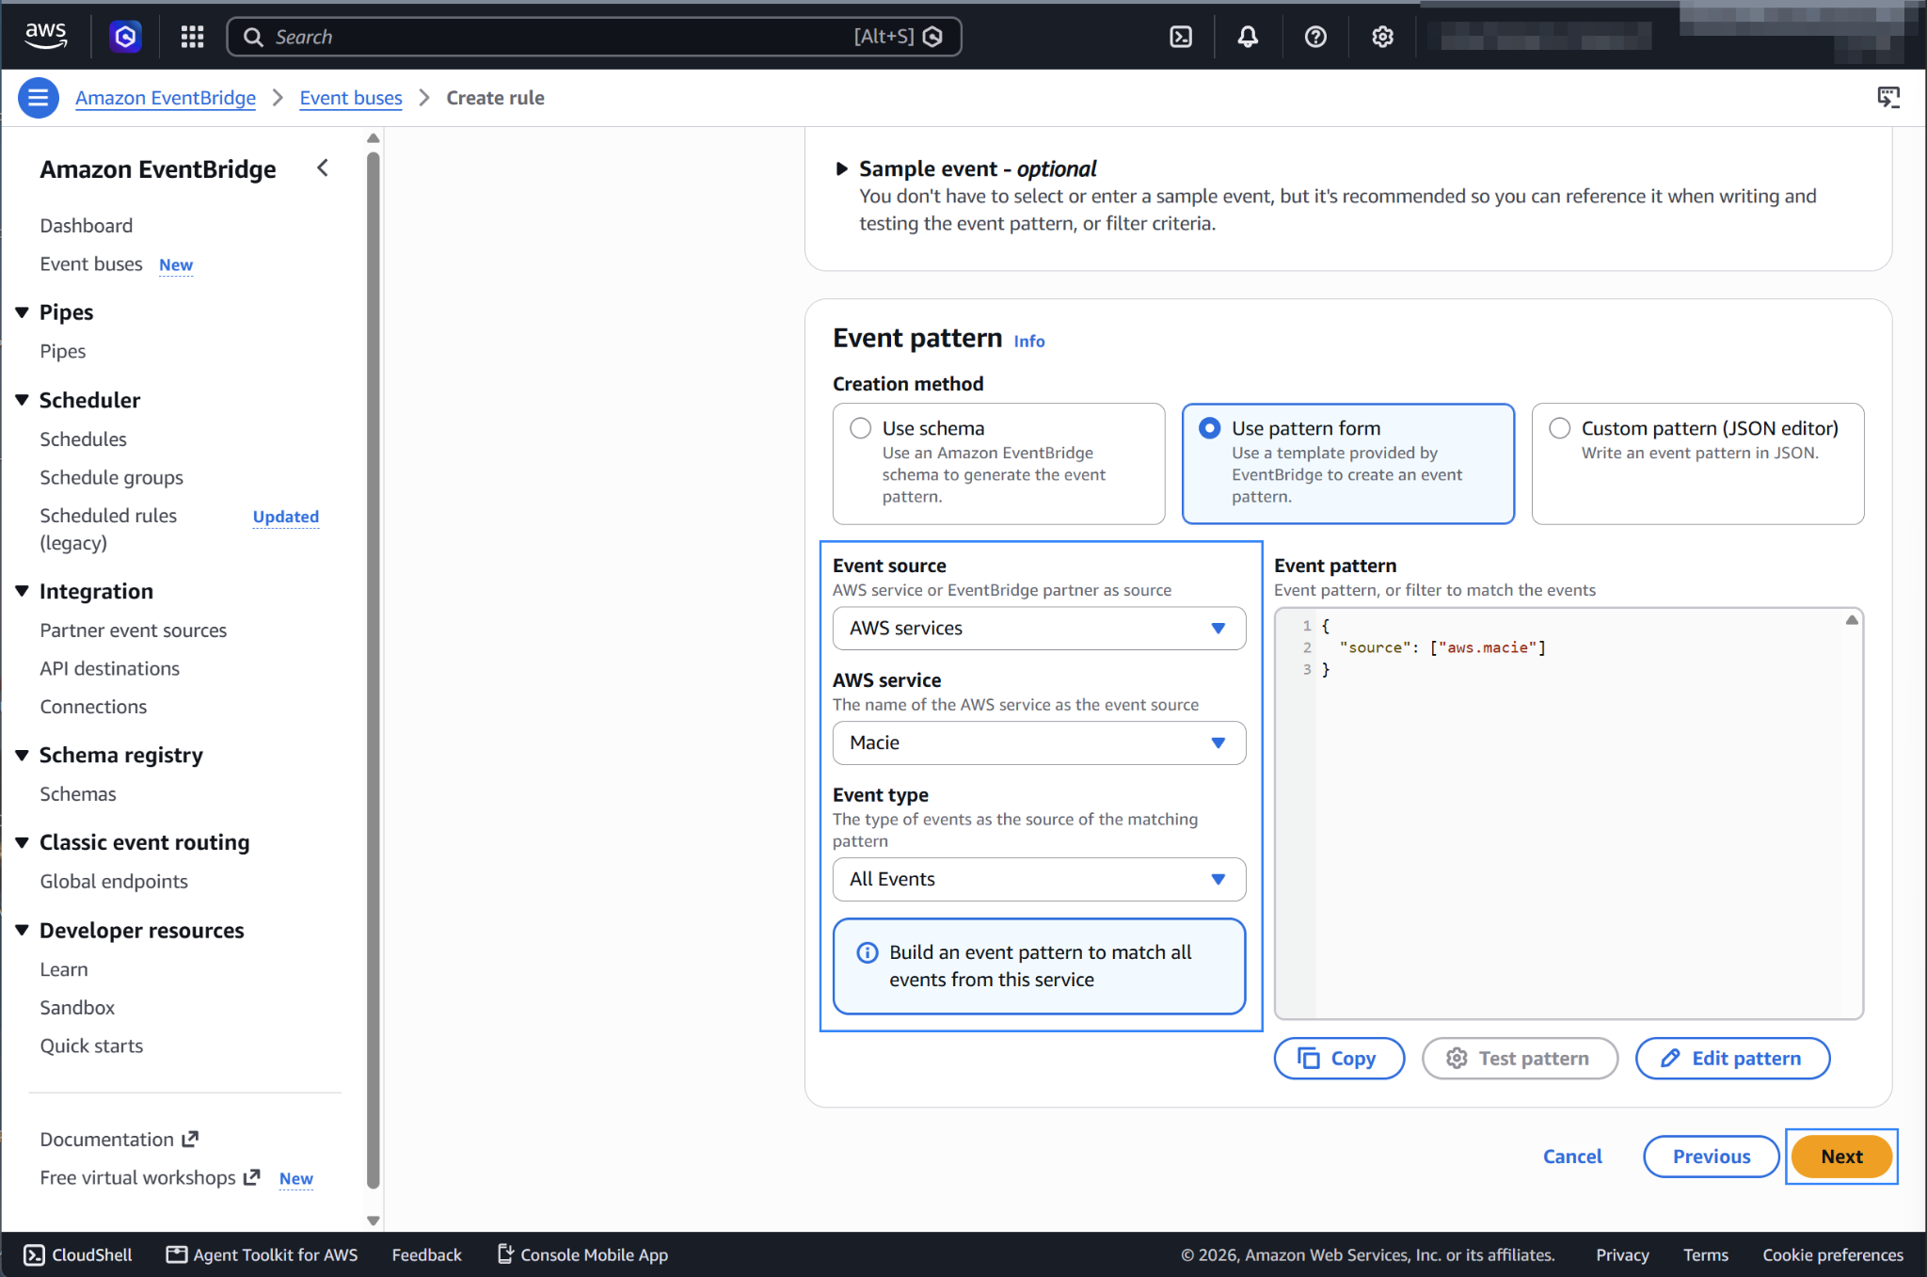Click the Edit pattern button

(x=1731, y=1058)
